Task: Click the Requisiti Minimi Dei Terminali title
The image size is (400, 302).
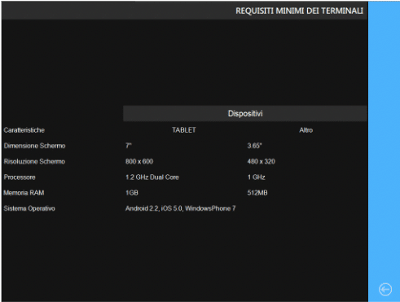Action: coord(299,11)
